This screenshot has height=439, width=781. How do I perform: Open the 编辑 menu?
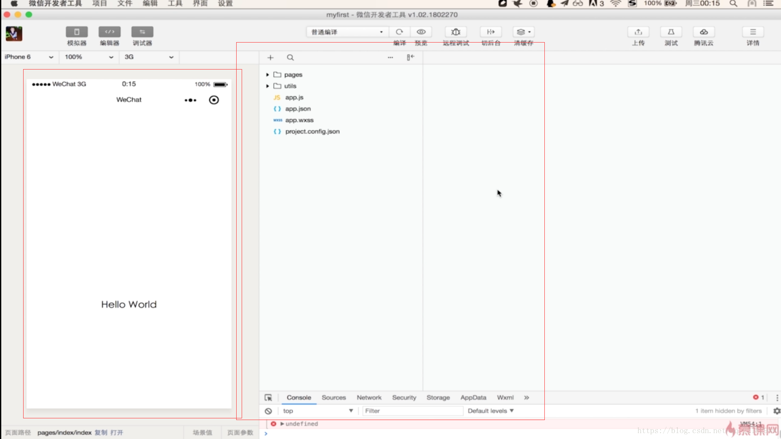coord(150,3)
